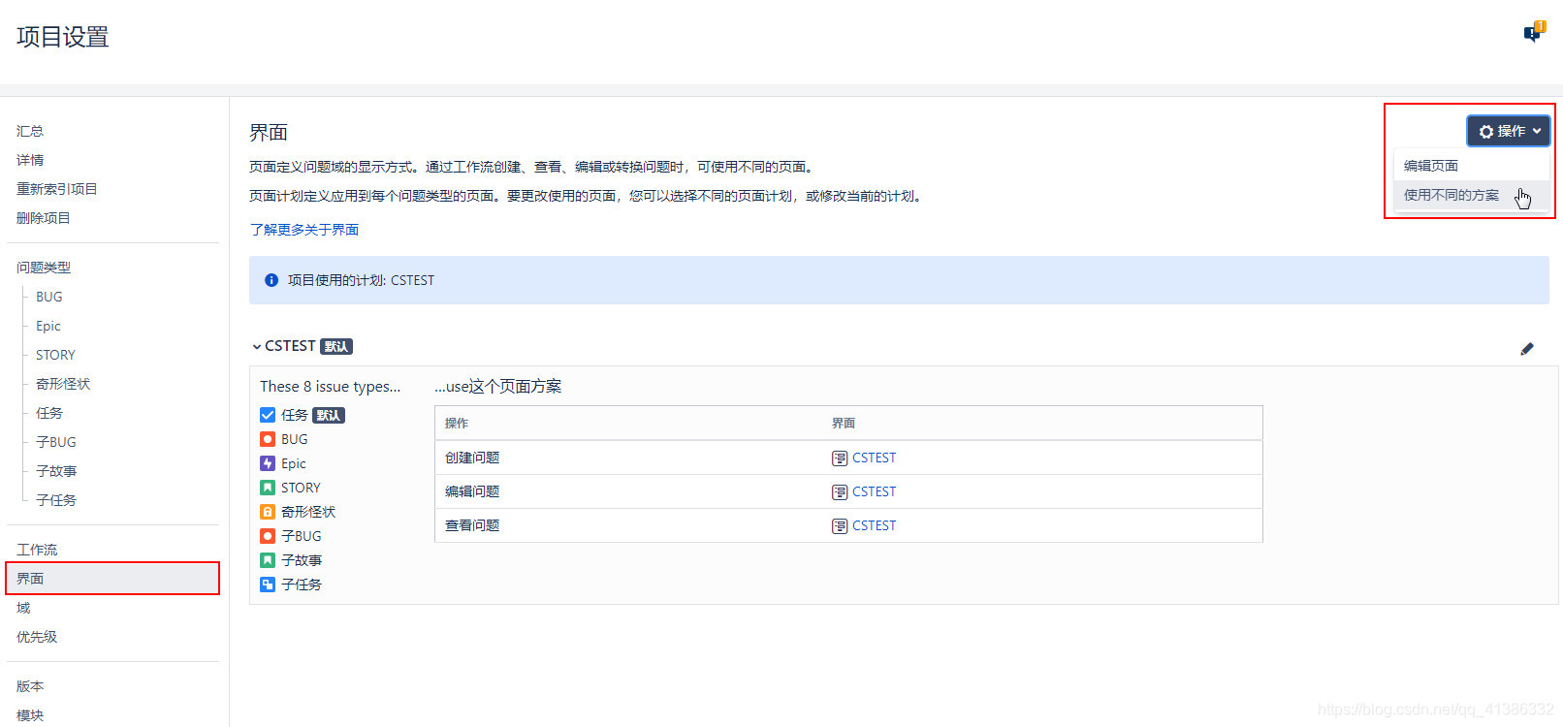1563x727 pixels.
Task: Click the 项目设置 page title
Action: click(63, 37)
